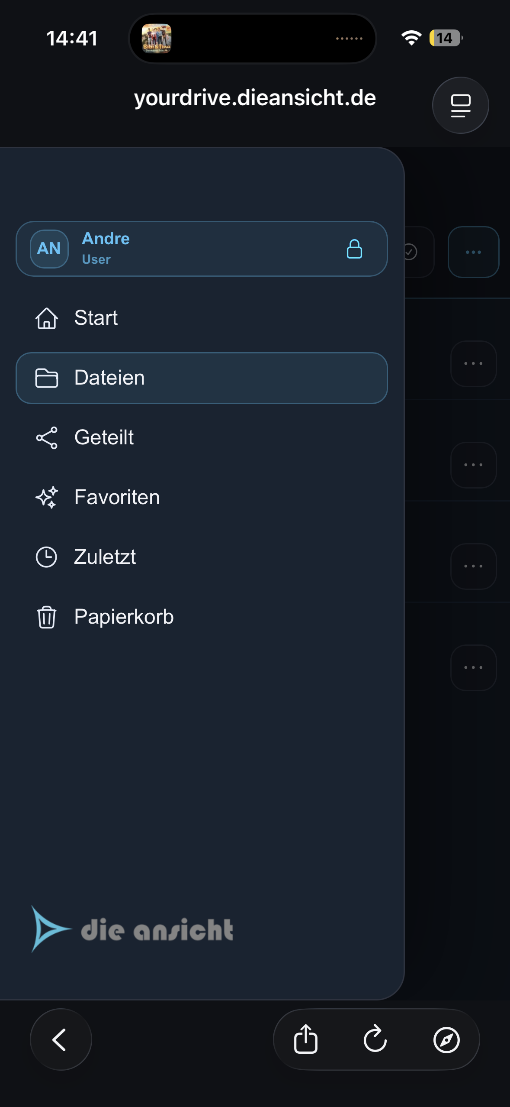Image resolution: width=510 pixels, height=1107 pixels.
Task: Open the Papierkorb trash
Action: click(202, 617)
